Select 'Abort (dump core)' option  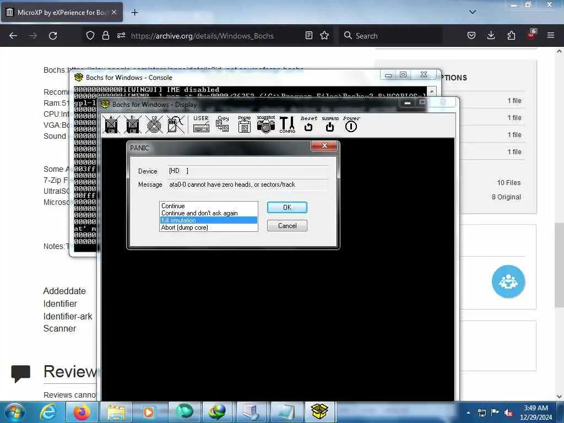tap(209, 227)
